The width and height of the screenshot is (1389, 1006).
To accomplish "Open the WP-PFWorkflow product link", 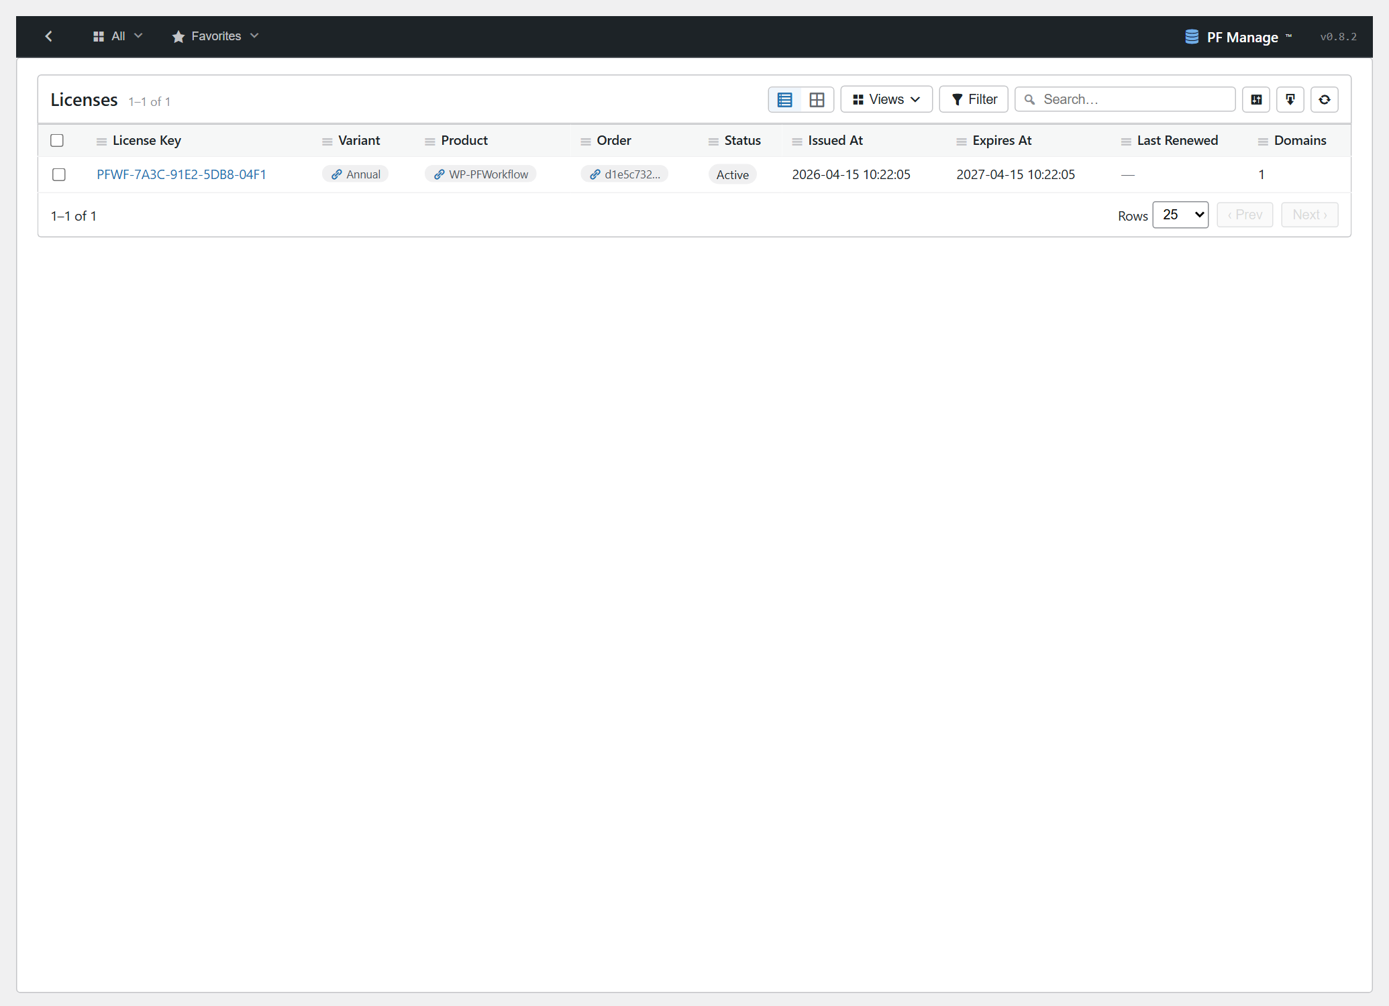I will click(480, 174).
